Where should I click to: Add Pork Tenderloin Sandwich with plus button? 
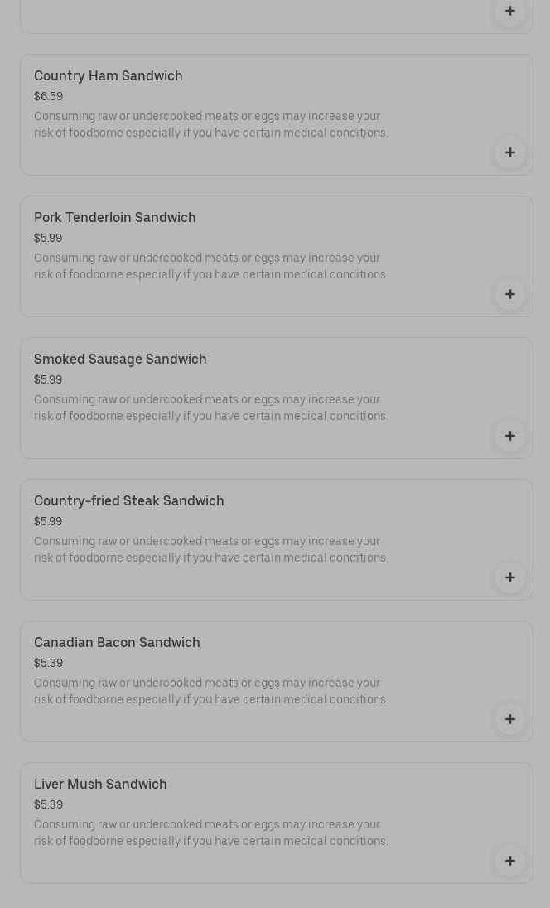[509, 294]
